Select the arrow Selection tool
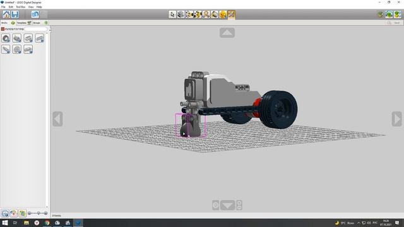Viewport: 404px width, 227px height. (x=172, y=15)
